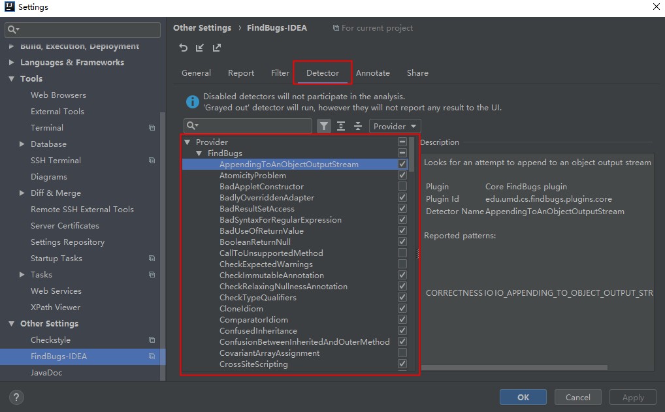Click the reset settings arrow icon
This screenshot has height=412, width=665.
point(183,48)
